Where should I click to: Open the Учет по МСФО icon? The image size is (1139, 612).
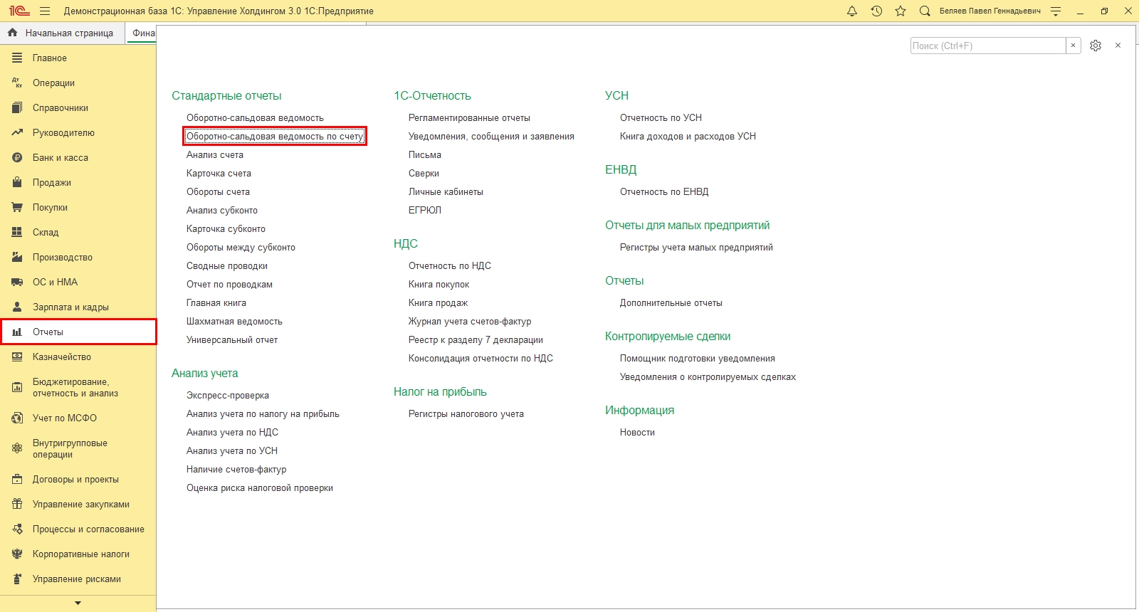pos(17,418)
